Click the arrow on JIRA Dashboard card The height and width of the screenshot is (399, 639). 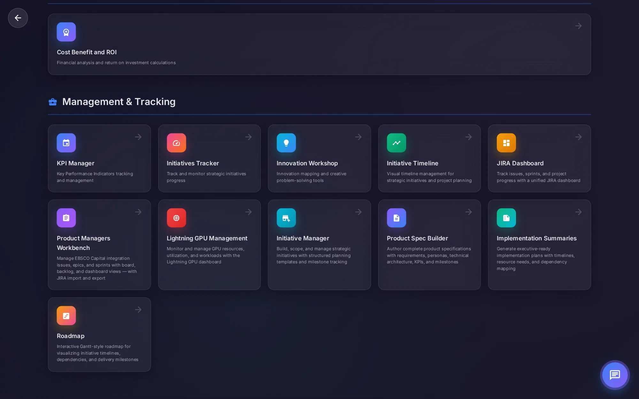coord(579,137)
